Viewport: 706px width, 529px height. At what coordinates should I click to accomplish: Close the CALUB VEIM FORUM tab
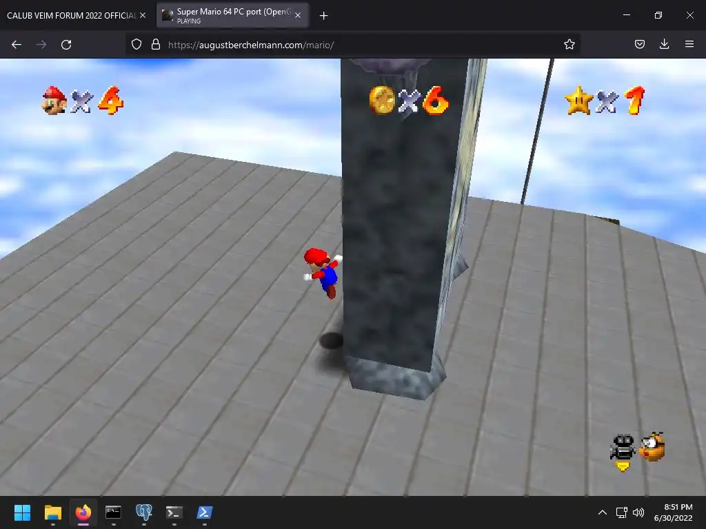(x=143, y=15)
